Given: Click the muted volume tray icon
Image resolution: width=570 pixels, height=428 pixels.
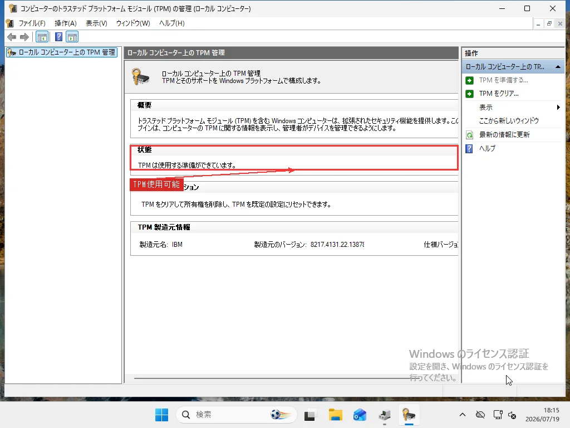Looking at the screenshot, I should click(512, 415).
